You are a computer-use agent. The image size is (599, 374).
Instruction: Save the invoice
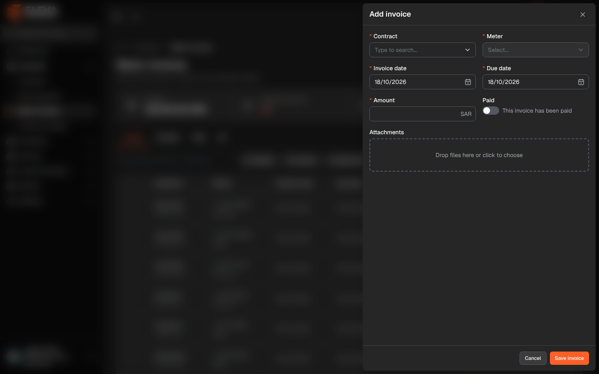(569, 358)
